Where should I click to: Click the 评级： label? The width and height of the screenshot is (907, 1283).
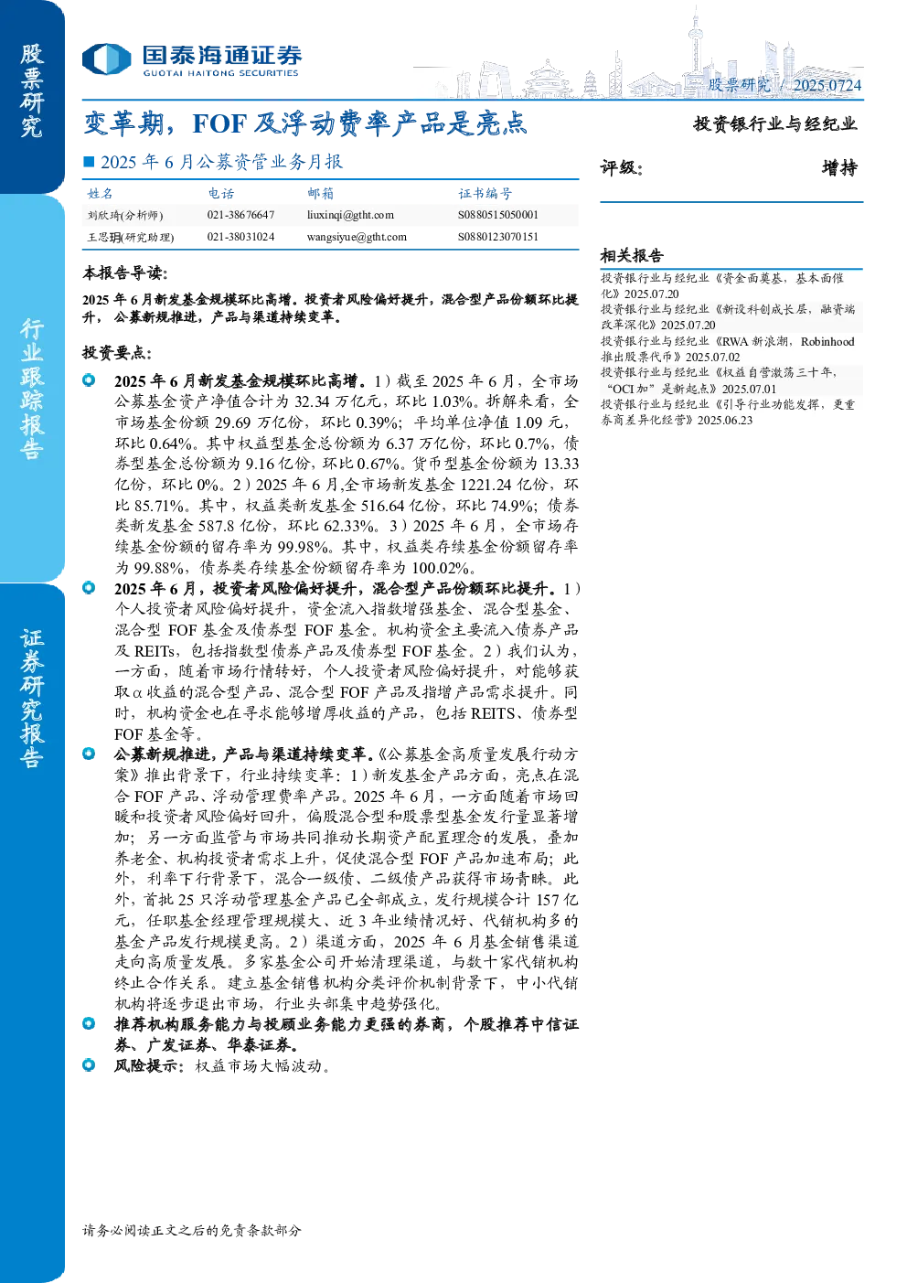pyautogui.click(x=622, y=167)
